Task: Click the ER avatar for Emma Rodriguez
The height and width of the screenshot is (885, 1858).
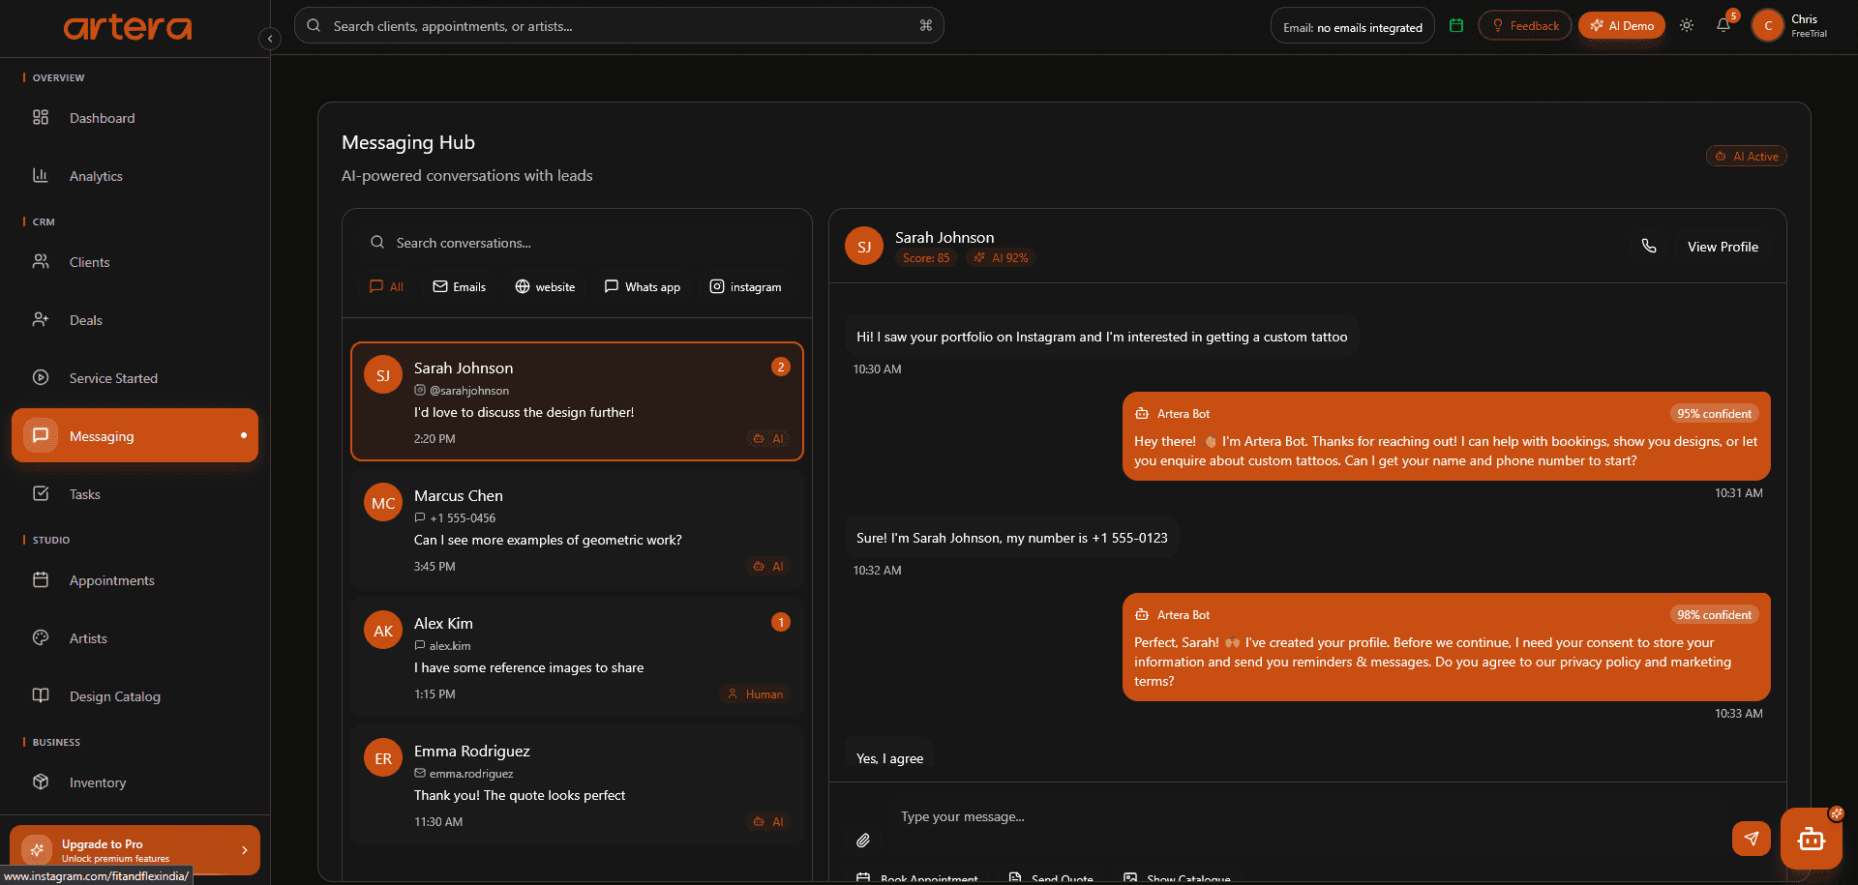Action: coord(383,758)
